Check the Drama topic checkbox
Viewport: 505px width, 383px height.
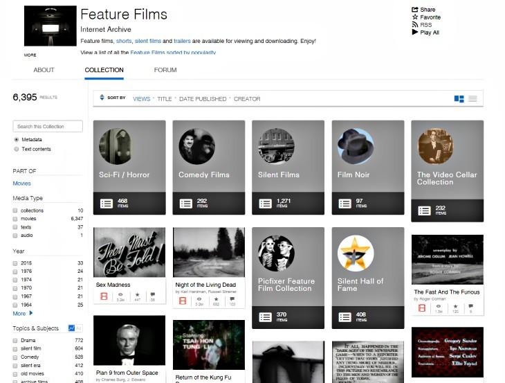(15, 341)
